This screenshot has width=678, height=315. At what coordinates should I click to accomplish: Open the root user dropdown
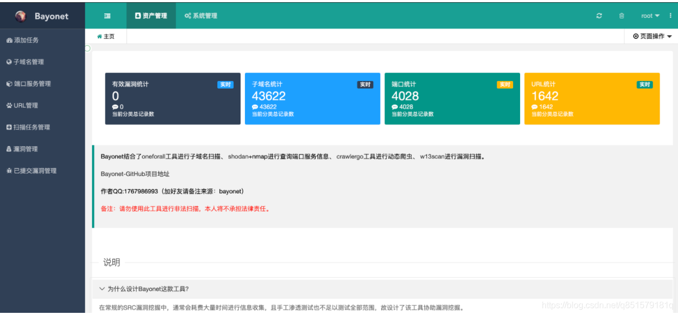[x=650, y=16]
